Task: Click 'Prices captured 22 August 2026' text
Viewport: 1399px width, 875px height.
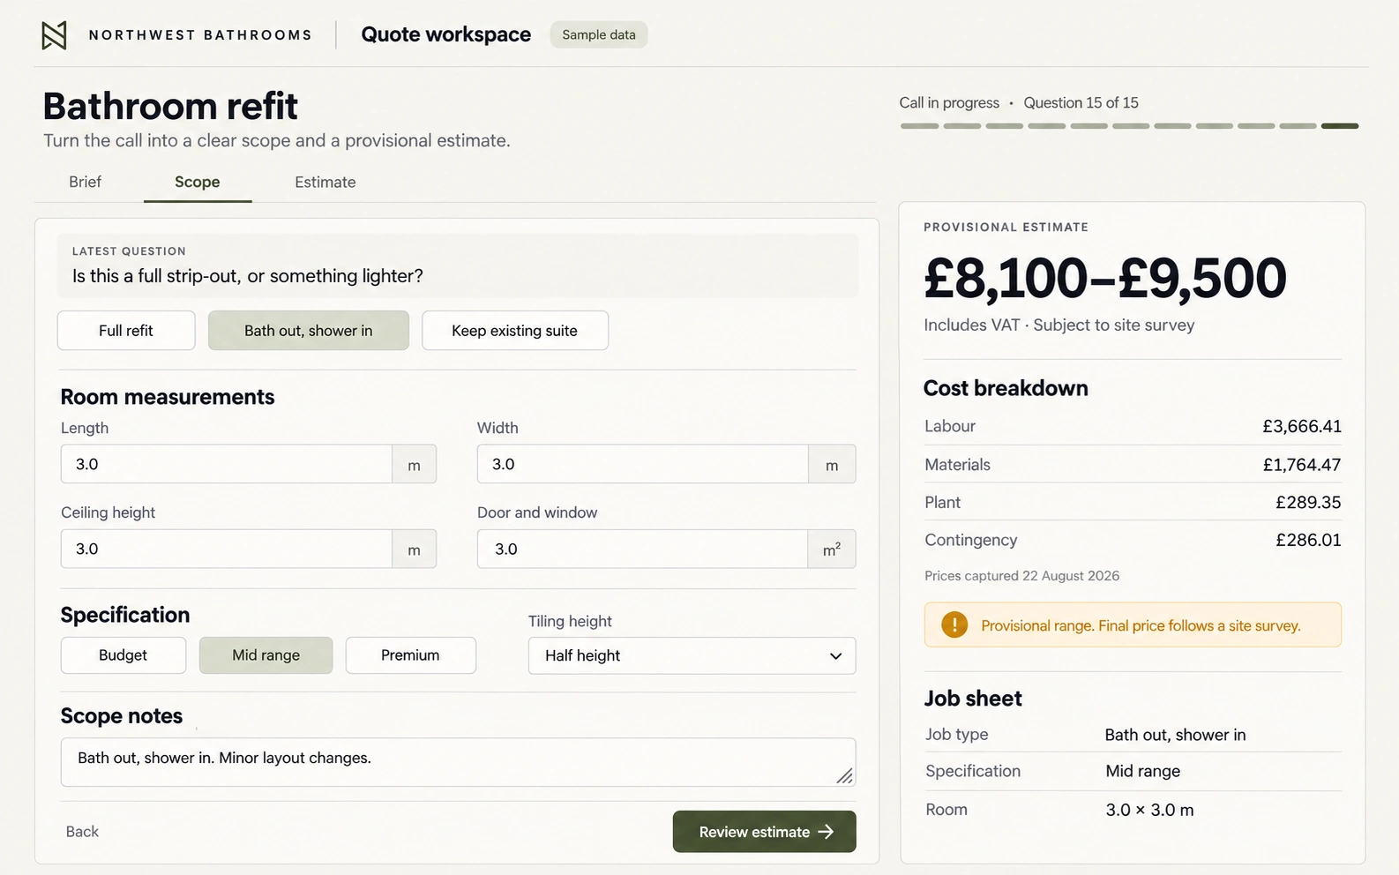Action: point(1021,576)
